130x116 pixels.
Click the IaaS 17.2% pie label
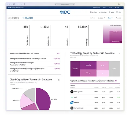click(15, 101)
